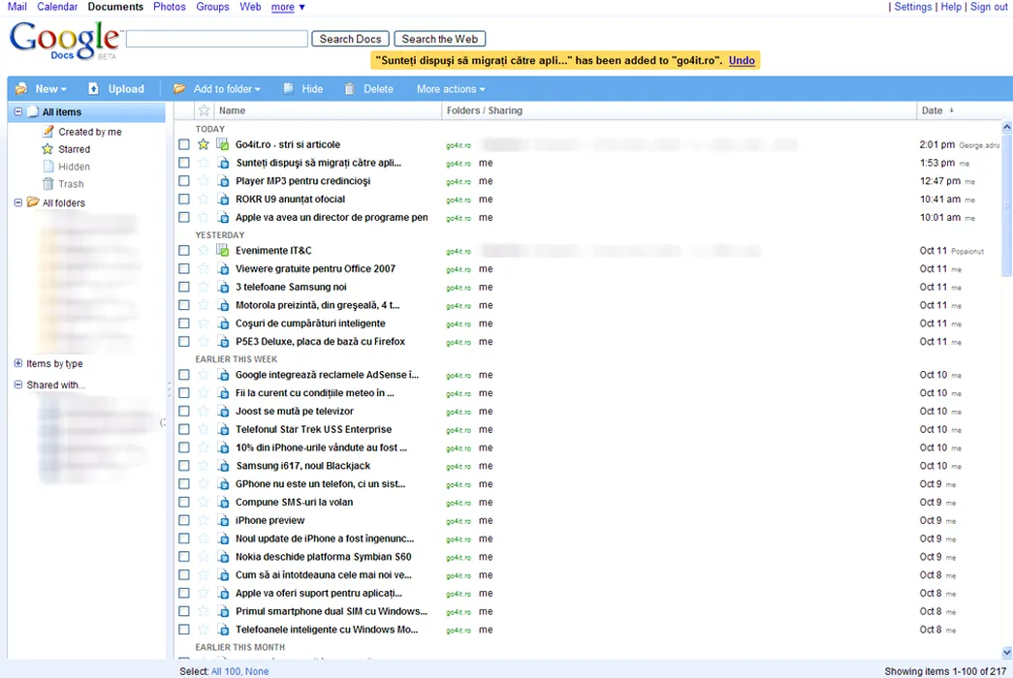This screenshot has height=678, width=1013.
Task: Check the box for Apple va avea un director
Action: (x=184, y=218)
